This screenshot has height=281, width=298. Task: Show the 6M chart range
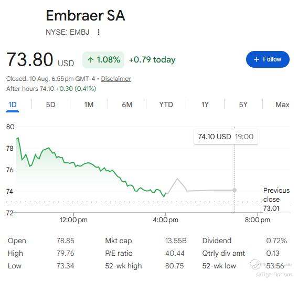(x=127, y=105)
